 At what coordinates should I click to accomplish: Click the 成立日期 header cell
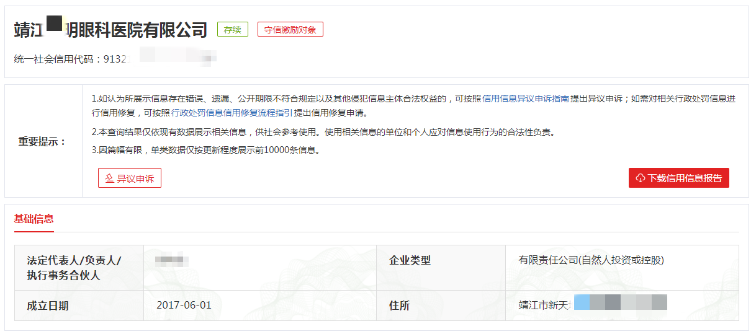[48, 305]
